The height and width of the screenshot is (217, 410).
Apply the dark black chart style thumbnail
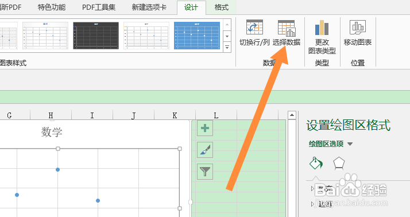coord(96,36)
